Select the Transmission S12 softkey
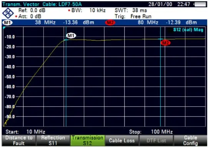 point(88,141)
